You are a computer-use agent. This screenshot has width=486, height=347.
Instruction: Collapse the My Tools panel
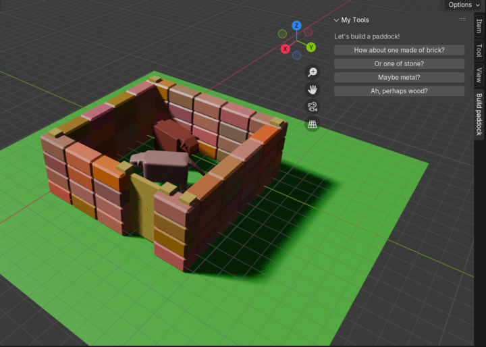(x=336, y=20)
